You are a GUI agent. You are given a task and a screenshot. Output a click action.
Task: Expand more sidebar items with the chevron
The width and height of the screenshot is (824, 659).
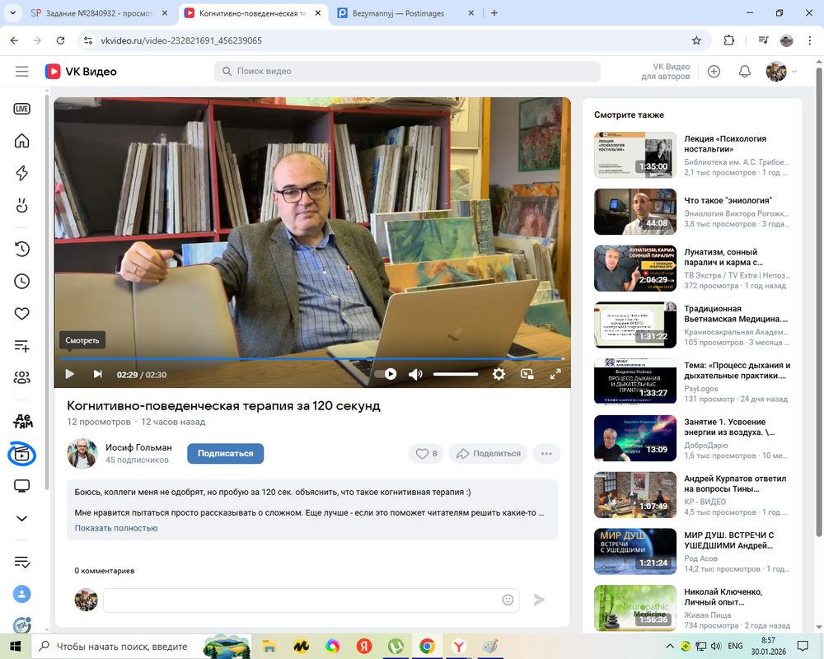(21, 519)
